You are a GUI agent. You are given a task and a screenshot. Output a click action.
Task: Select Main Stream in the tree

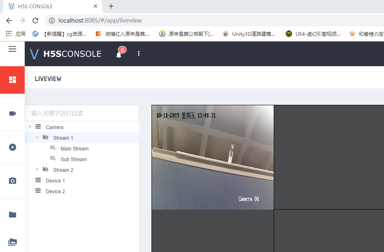click(74, 148)
